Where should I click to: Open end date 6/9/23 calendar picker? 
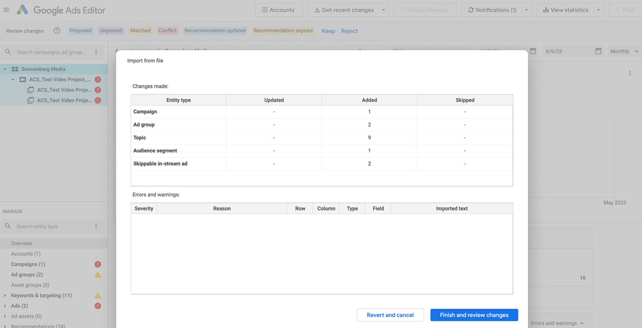point(598,51)
